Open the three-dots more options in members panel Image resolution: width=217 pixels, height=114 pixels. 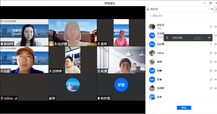[209, 9]
